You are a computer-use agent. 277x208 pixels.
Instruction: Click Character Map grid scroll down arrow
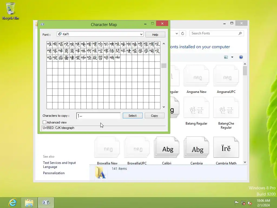pyautogui.click(x=164, y=107)
